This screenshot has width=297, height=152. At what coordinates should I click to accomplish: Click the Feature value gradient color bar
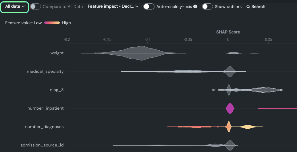click(x=52, y=23)
